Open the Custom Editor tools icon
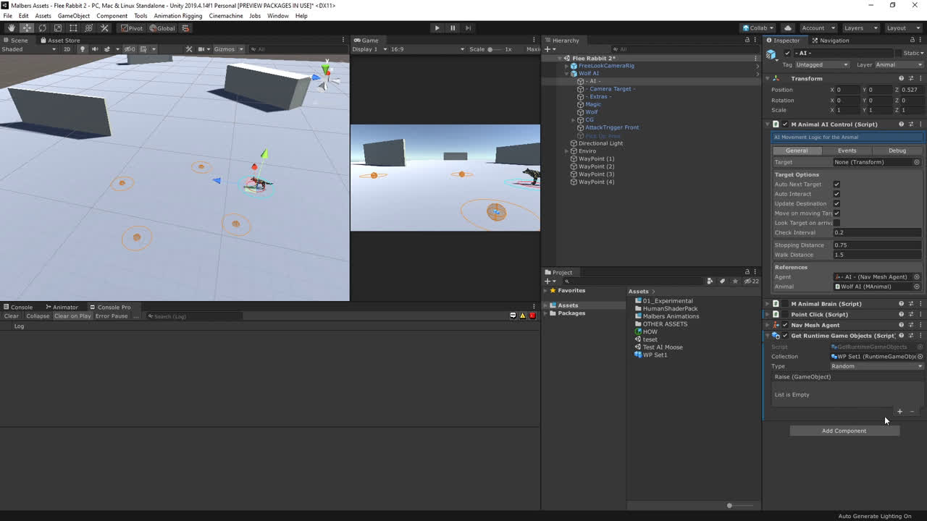The image size is (927, 521). pos(104,27)
